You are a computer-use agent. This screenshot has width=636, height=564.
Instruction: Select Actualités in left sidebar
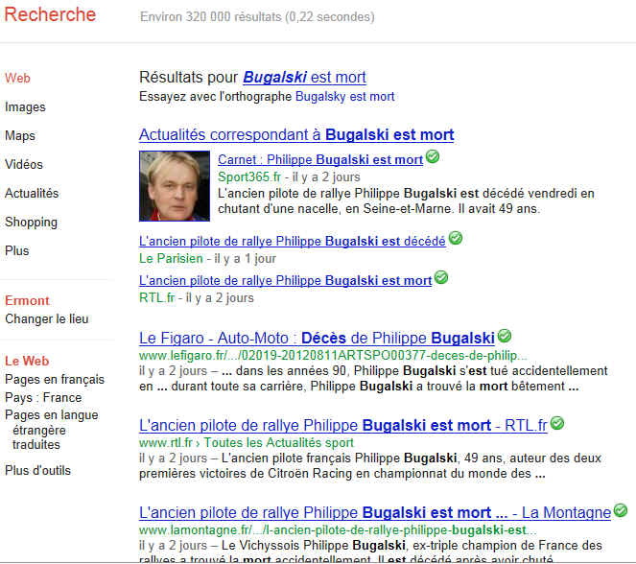pyautogui.click(x=32, y=194)
